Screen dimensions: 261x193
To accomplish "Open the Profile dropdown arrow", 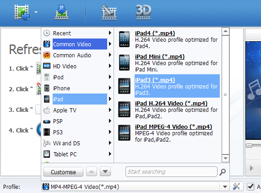I will tap(225, 187).
